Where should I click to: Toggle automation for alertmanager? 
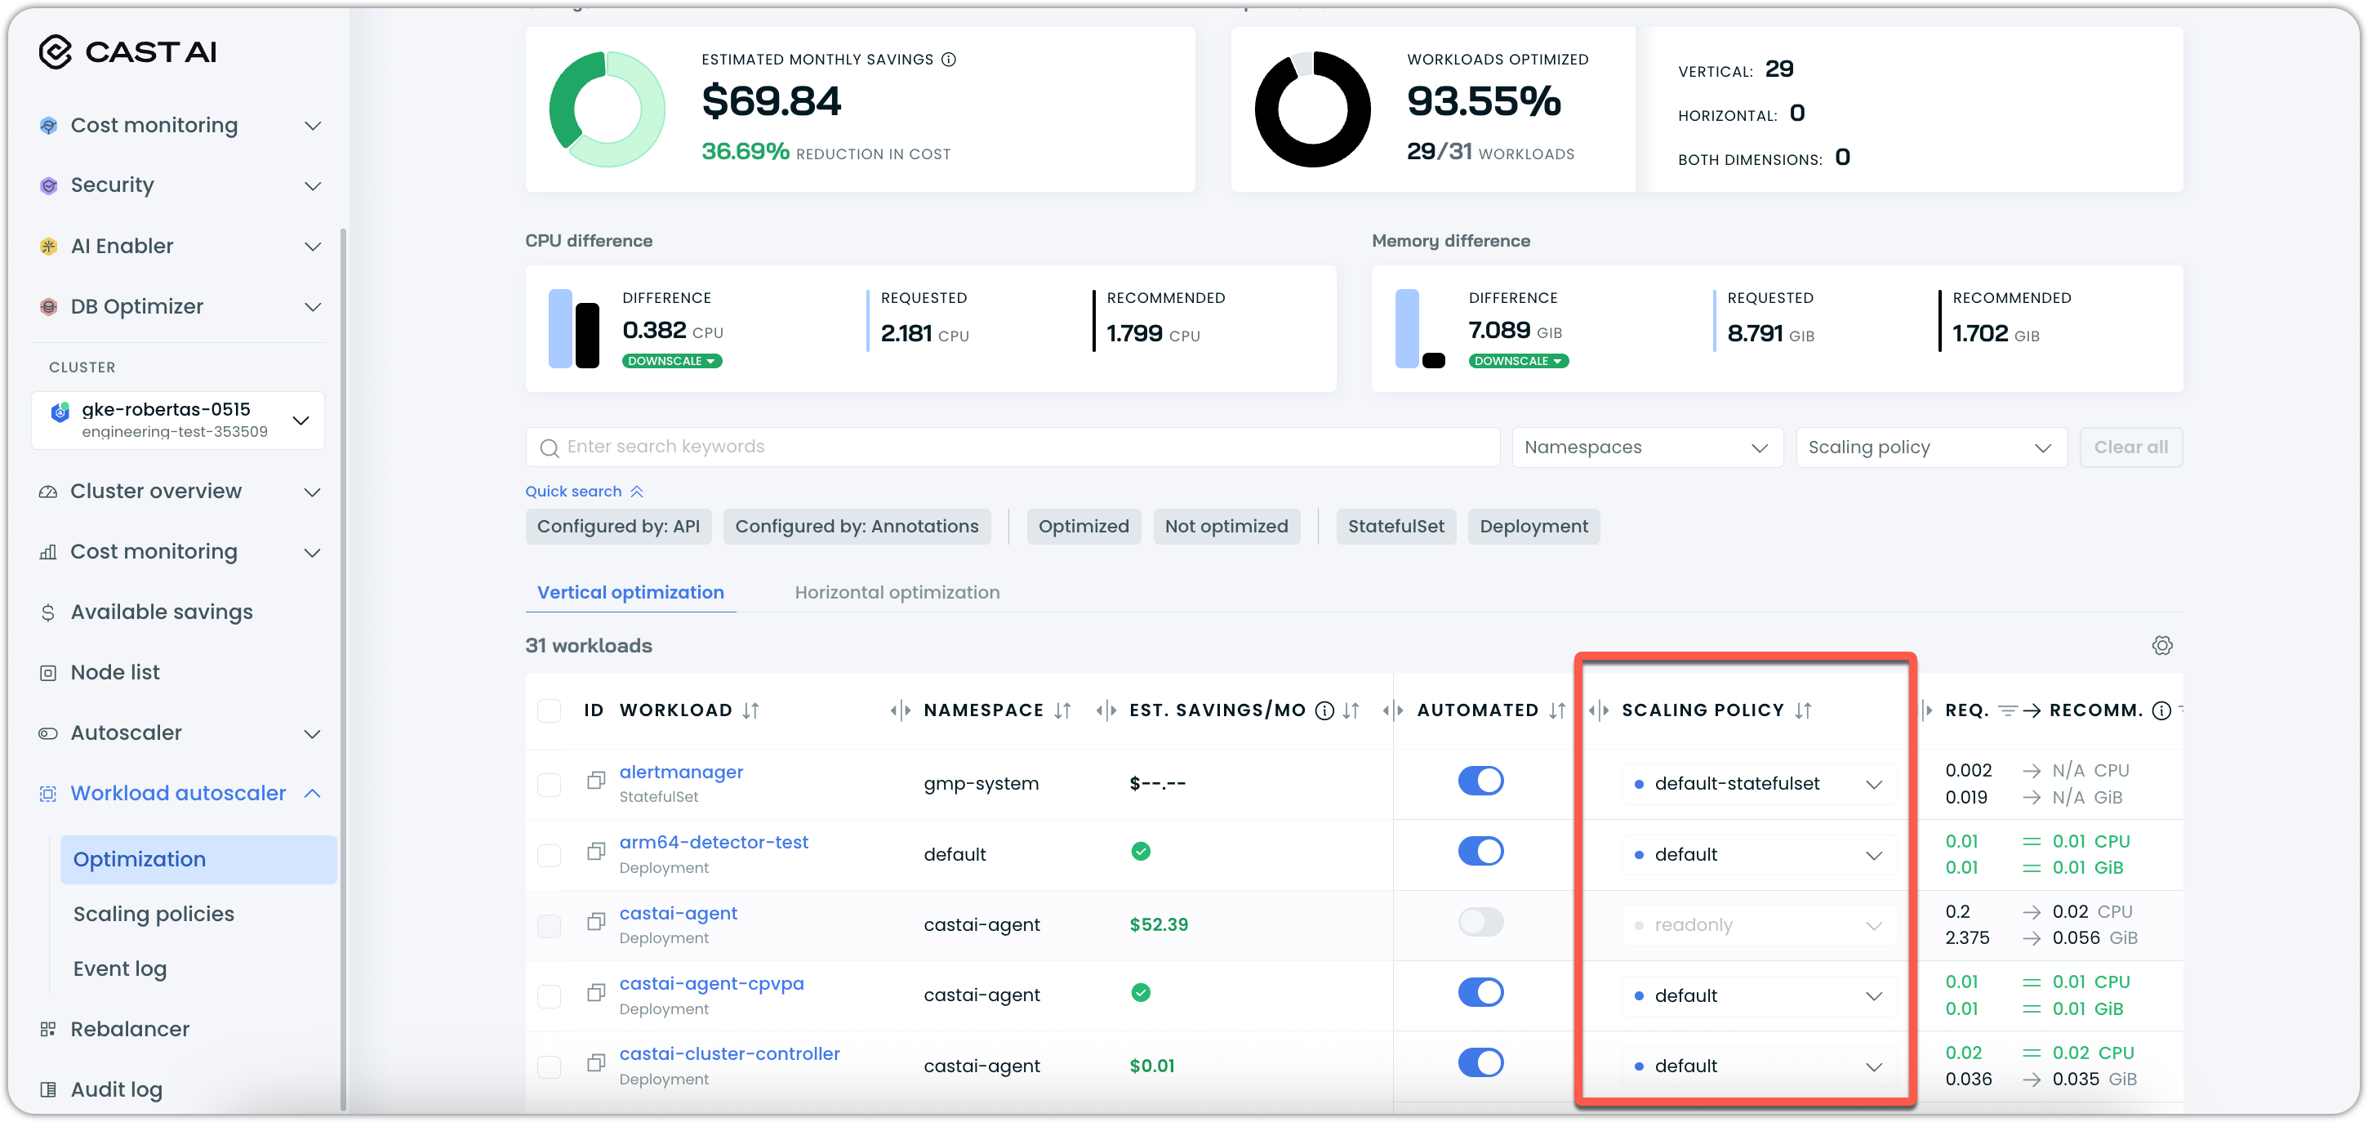point(1480,781)
